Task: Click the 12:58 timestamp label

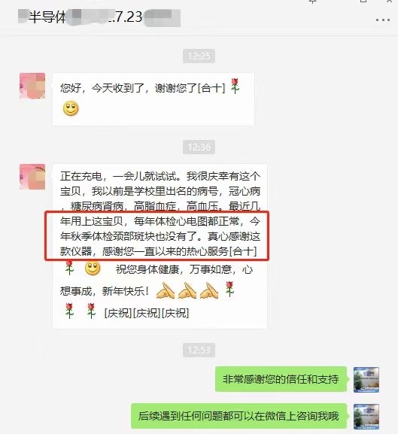Action: 199,351
